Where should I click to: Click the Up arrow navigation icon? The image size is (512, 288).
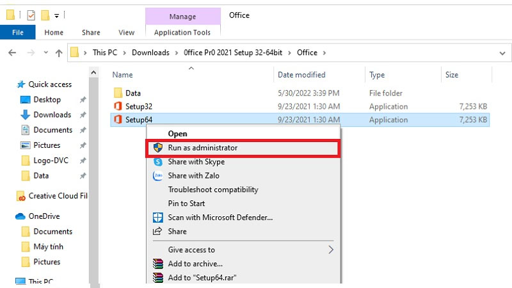[59, 52]
